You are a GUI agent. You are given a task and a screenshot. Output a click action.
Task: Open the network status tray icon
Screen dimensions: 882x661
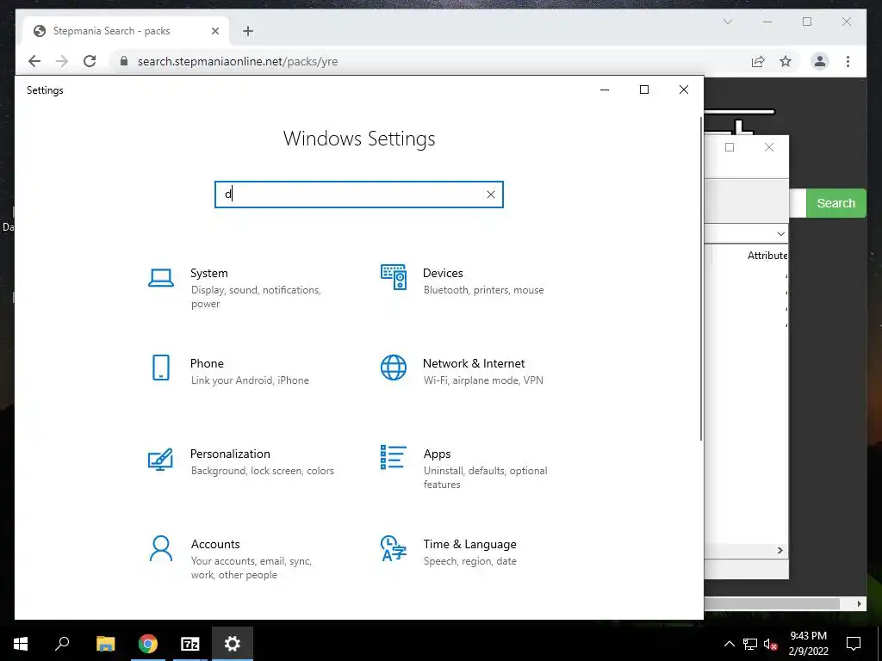click(750, 644)
